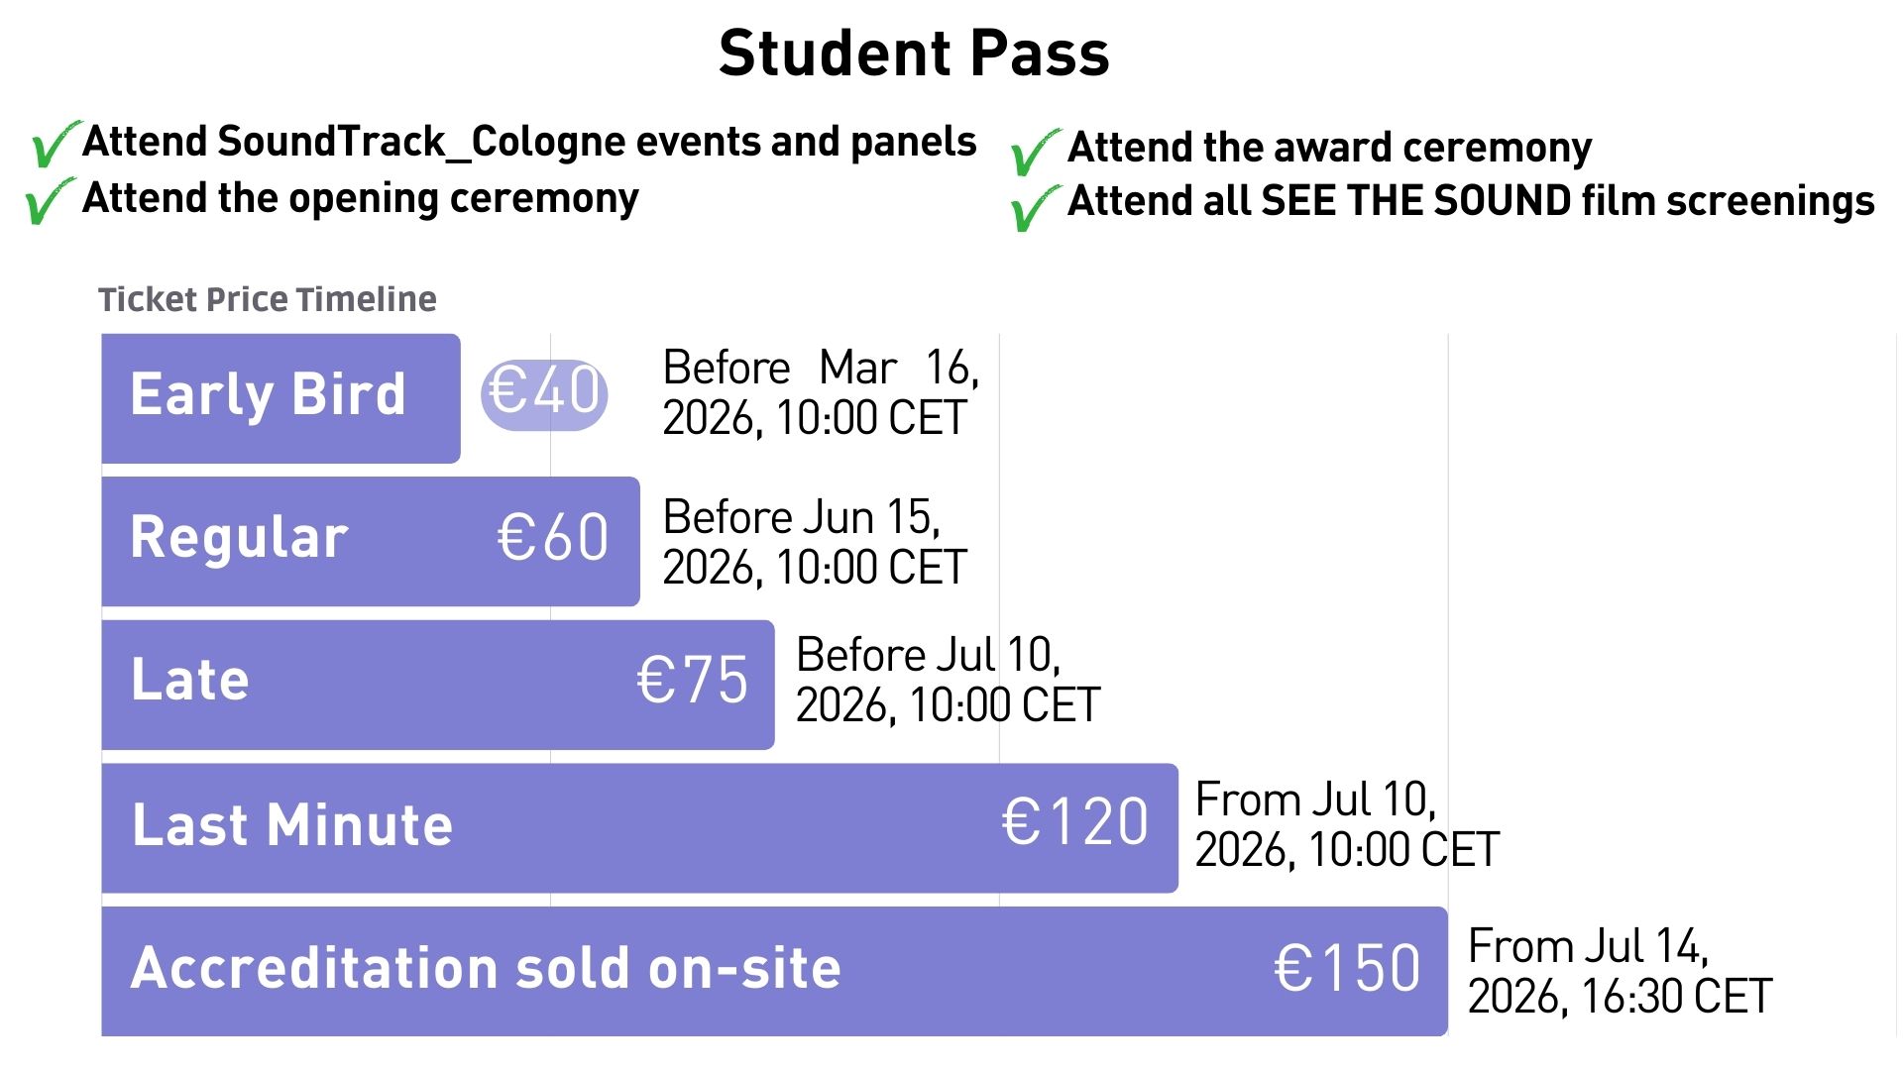Click the From Jul 14, 2026 date text
This screenshot has width=1903, height=1070.
[x=1619, y=972]
